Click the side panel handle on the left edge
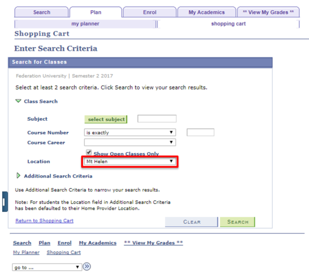This screenshot has width=309, height=277. 5,202
